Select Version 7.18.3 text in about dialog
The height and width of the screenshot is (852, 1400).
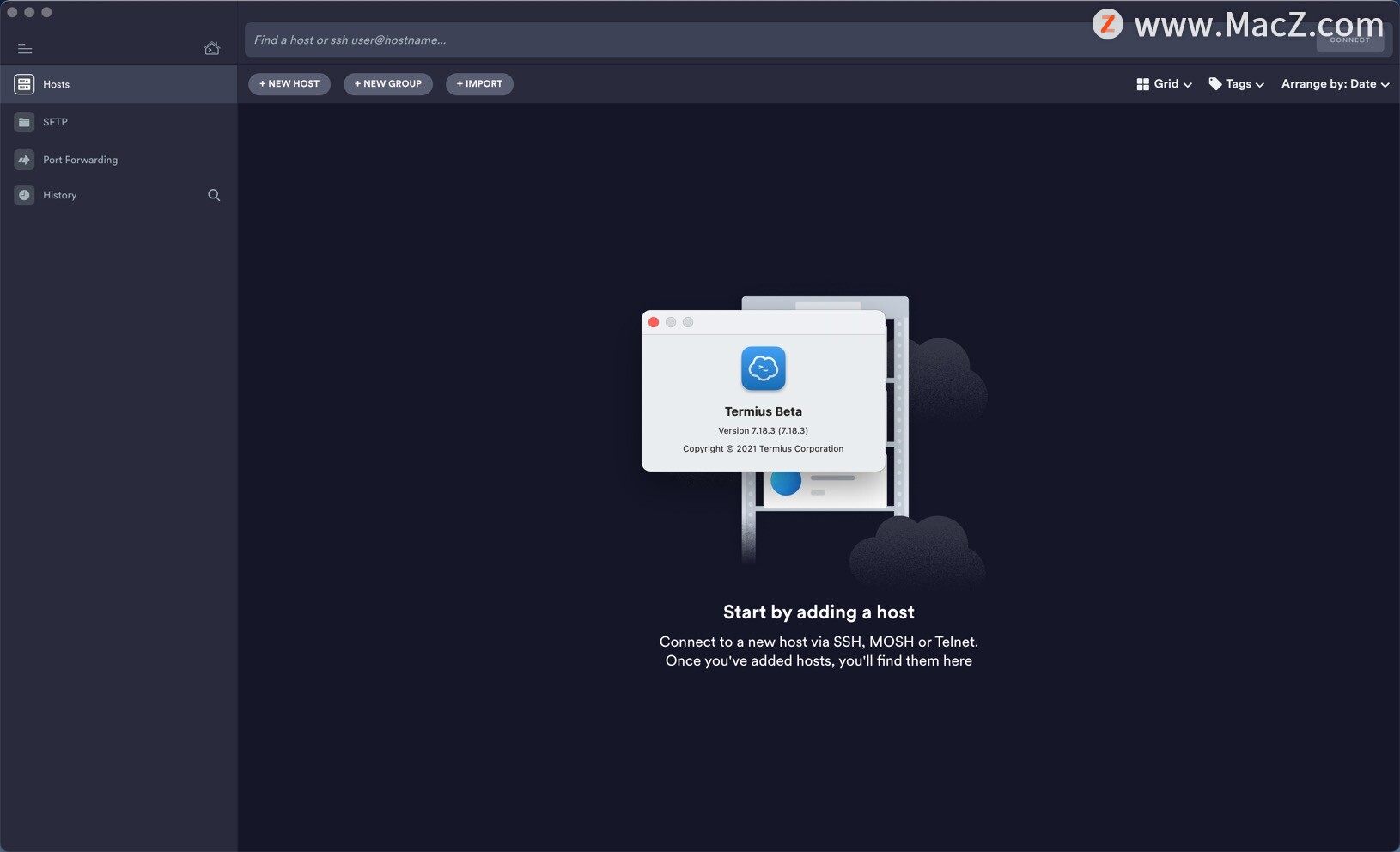pyautogui.click(x=764, y=430)
